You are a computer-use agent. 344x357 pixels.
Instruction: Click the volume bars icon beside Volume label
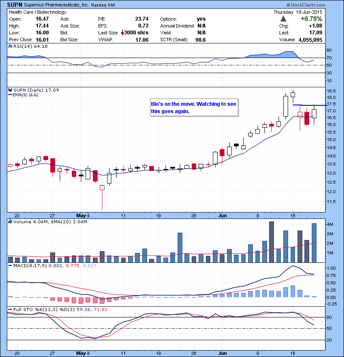pyautogui.click(x=10, y=222)
